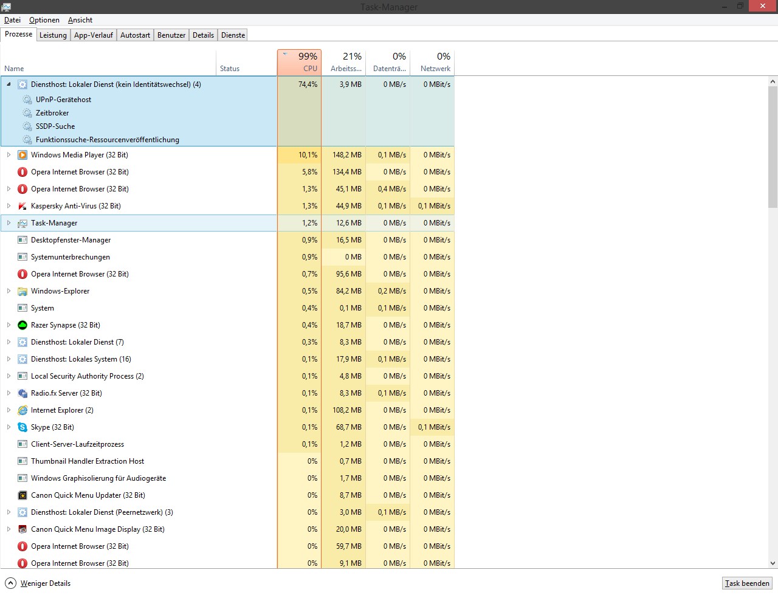Open the Datei menu

(x=12, y=20)
